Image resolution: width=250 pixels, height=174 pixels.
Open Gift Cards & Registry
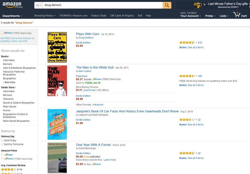(x=122, y=16)
